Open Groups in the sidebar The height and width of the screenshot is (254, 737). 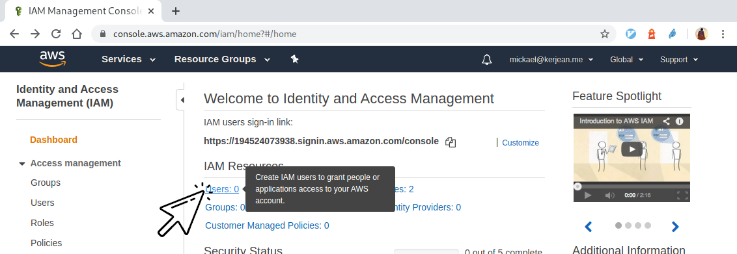46,183
